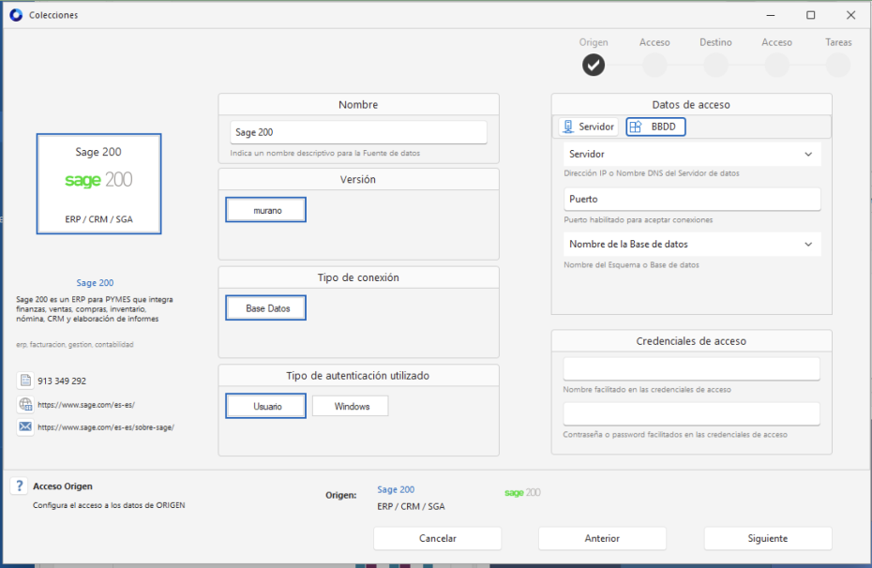872x568 pixels.
Task: Click the phone icon beside 913 349 292
Action: 25,381
